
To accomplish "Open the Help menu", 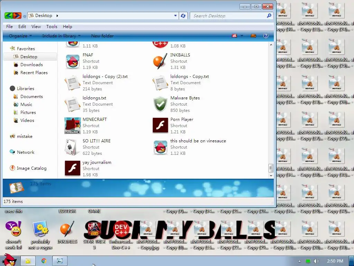I will pyautogui.click(x=67, y=26).
